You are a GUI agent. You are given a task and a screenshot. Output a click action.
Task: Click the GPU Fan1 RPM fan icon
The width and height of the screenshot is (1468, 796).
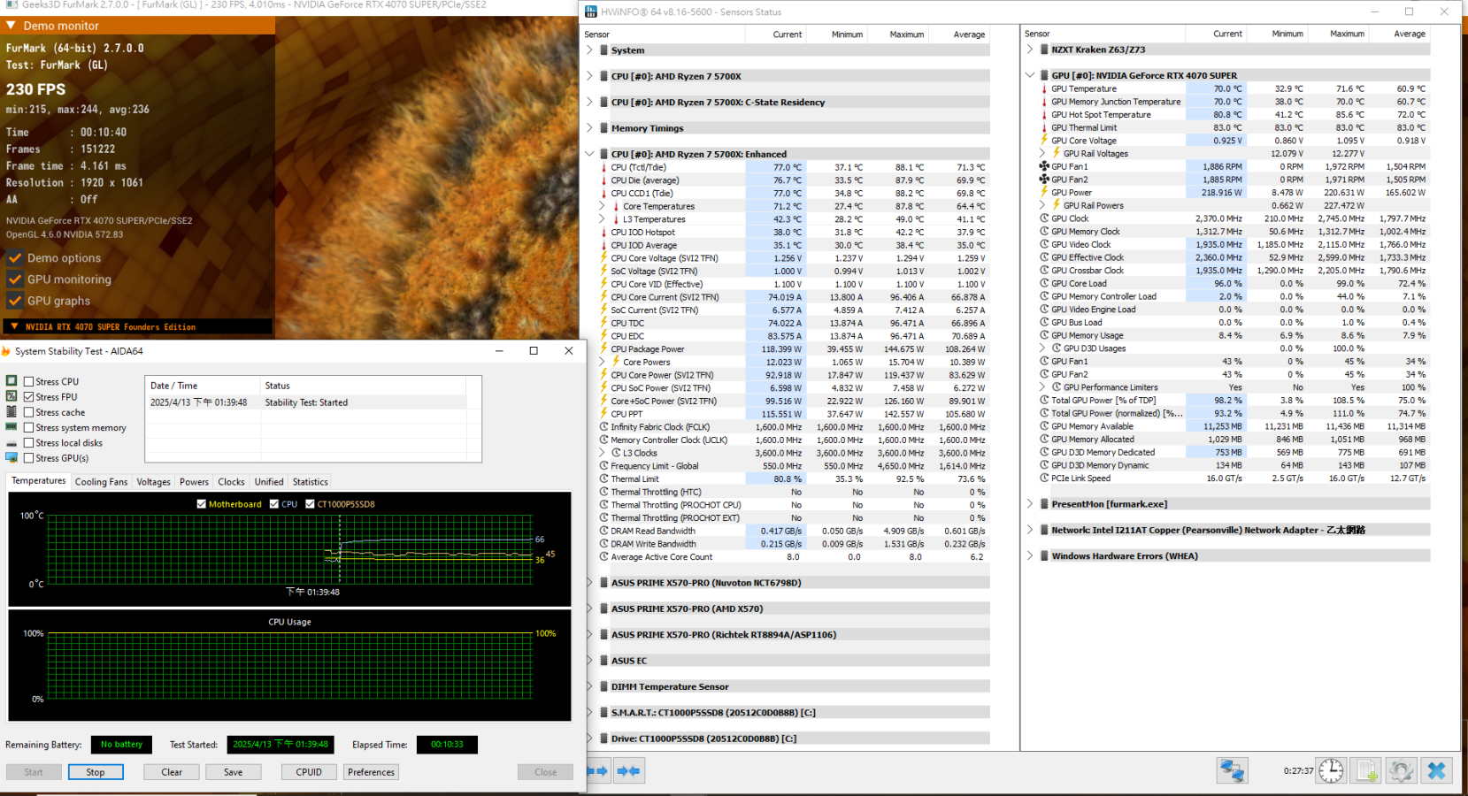[x=1044, y=166]
